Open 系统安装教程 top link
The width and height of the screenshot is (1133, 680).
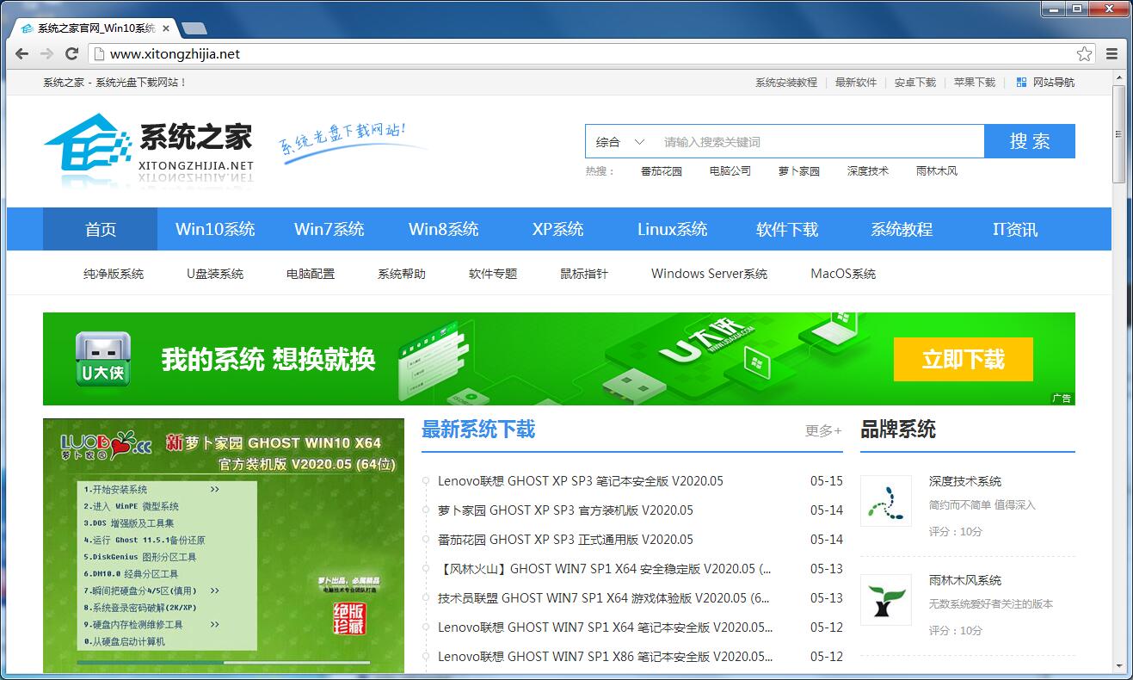(786, 83)
